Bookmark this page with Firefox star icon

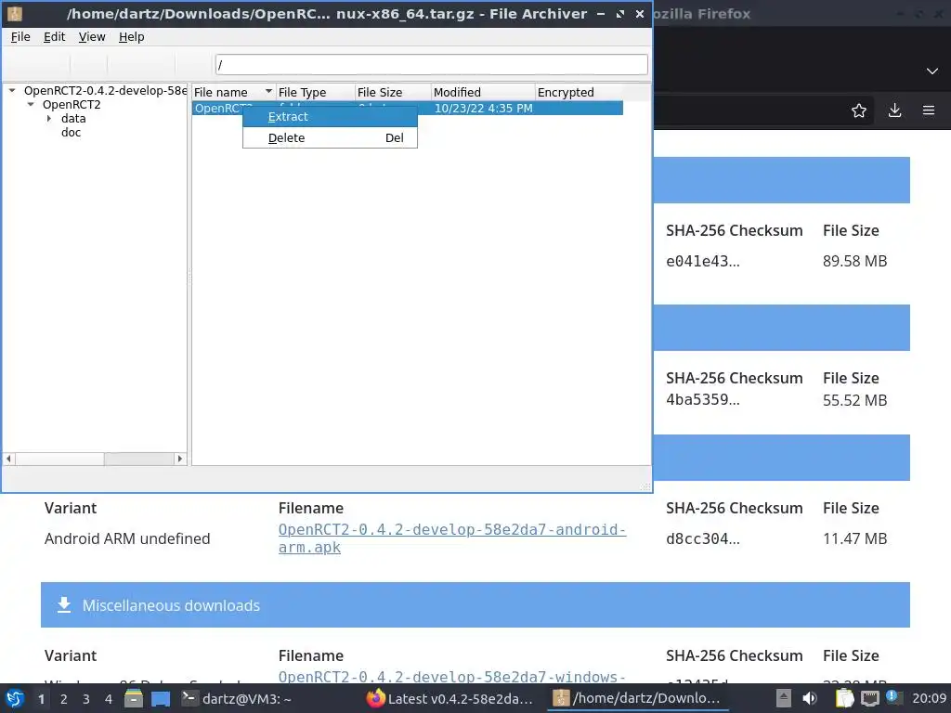tap(859, 110)
